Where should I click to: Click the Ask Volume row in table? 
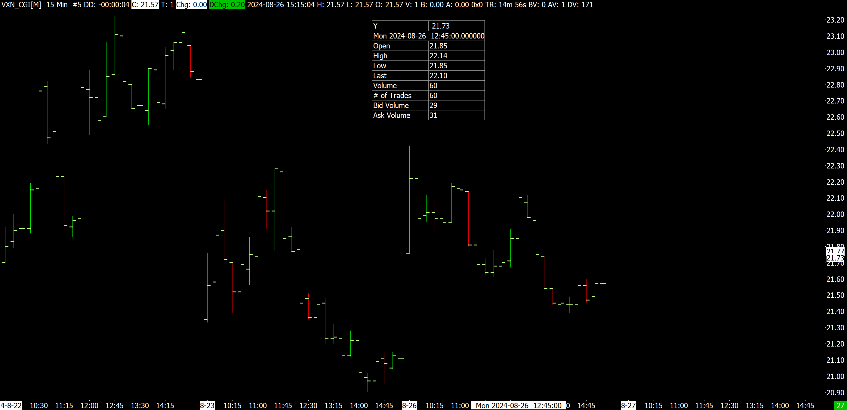(x=428, y=116)
